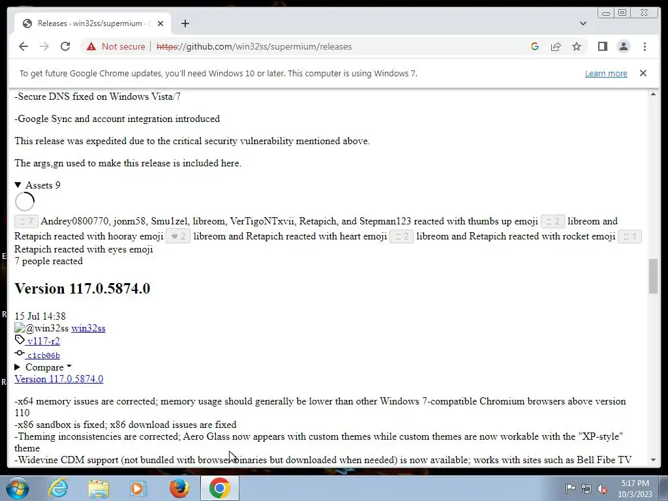Launch Firefox from the taskbar

pos(179,488)
